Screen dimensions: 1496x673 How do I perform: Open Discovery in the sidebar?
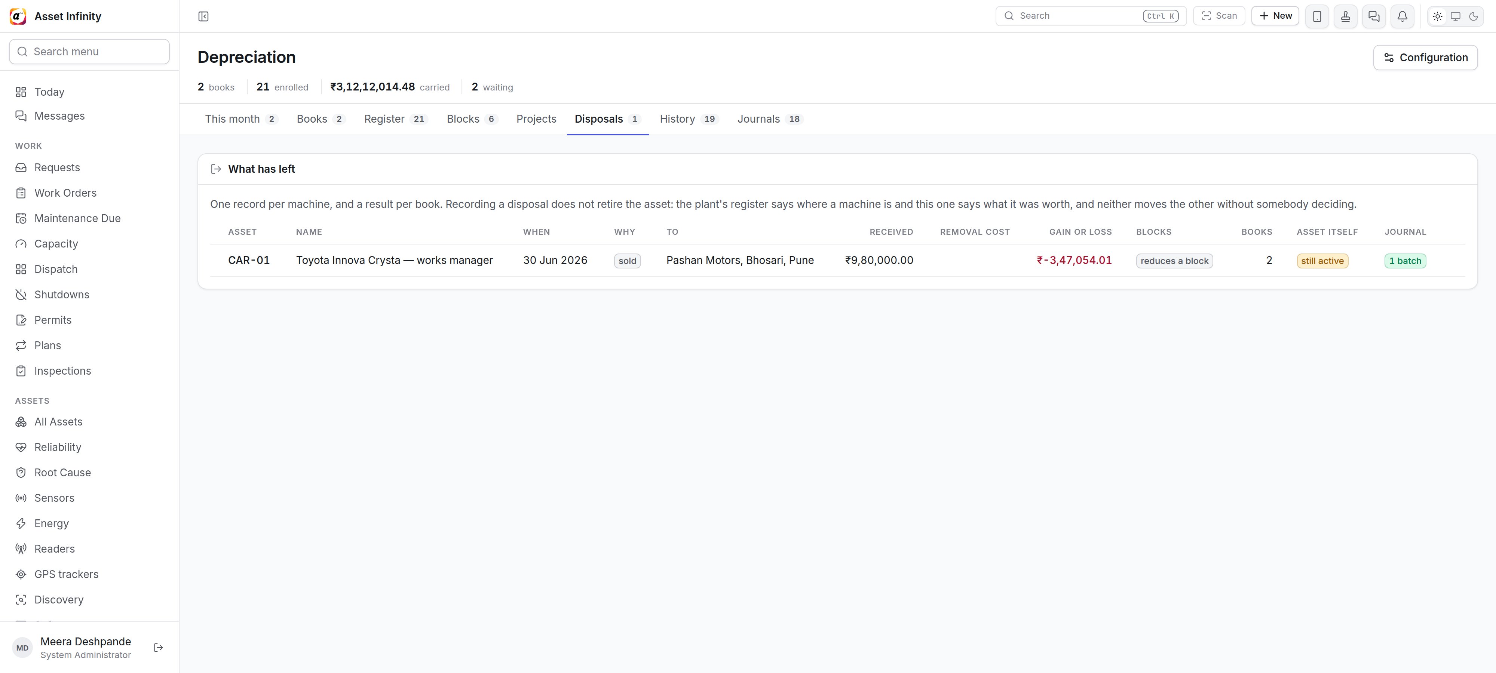89,600
